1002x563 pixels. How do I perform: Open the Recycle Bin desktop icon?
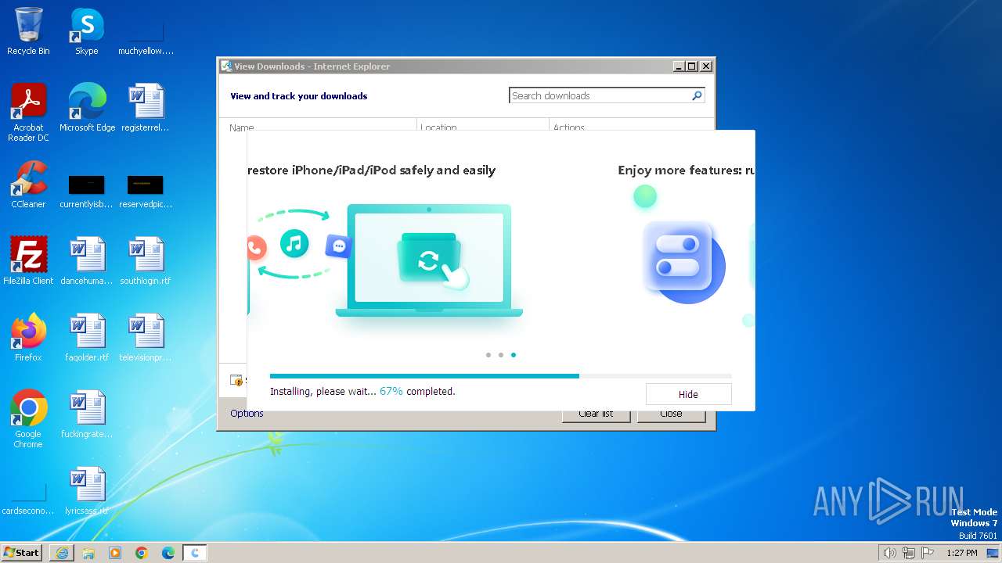click(x=28, y=31)
